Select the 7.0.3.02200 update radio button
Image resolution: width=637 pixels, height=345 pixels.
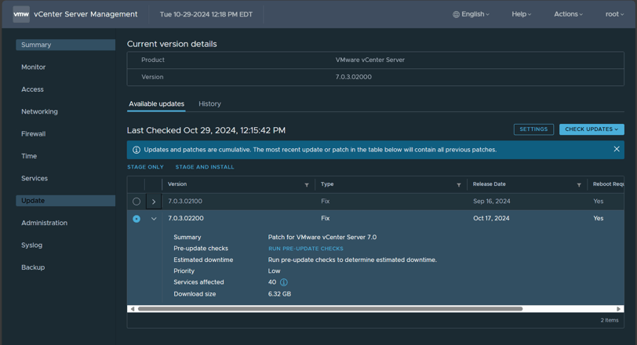point(136,219)
